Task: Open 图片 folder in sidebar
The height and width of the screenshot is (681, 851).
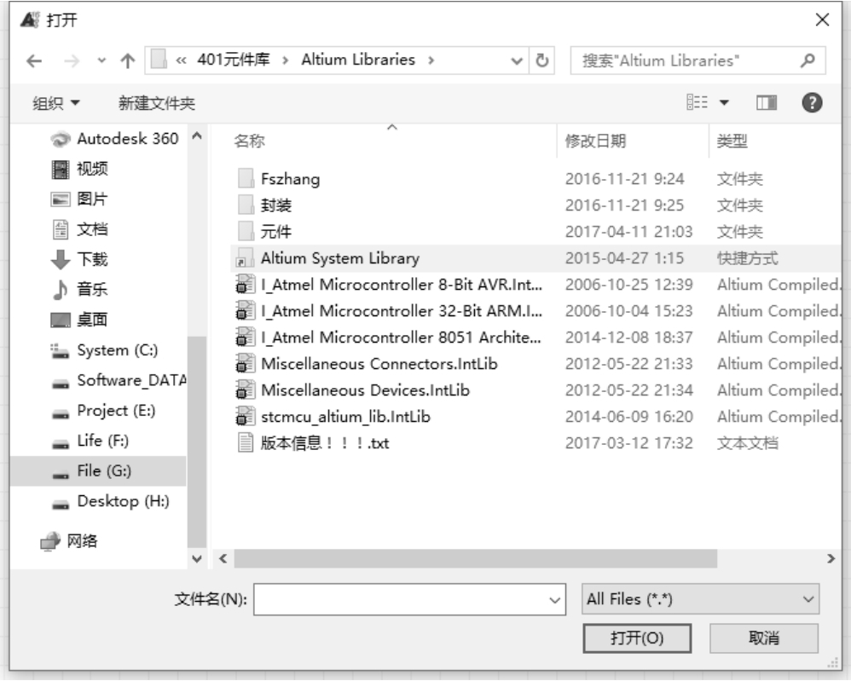Action: click(79, 199)
